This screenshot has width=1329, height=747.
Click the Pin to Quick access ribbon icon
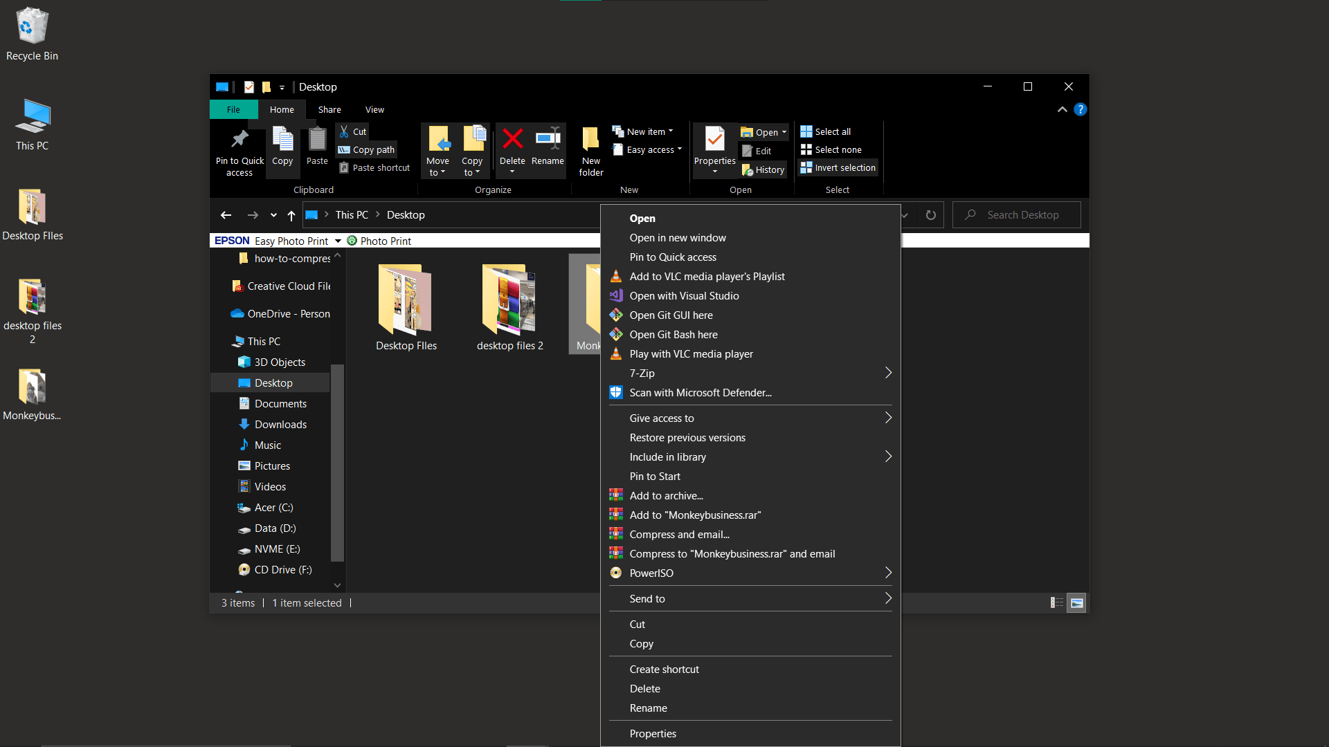tap(239, 140)
